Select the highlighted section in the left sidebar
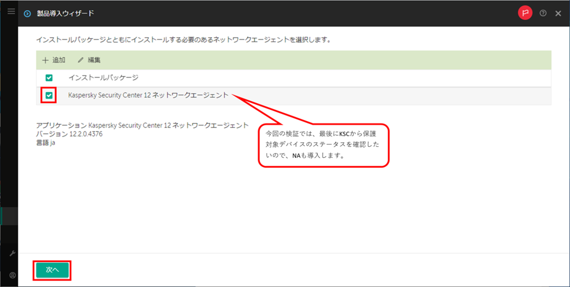Screen dimensions: 570x287 (9, 215)
